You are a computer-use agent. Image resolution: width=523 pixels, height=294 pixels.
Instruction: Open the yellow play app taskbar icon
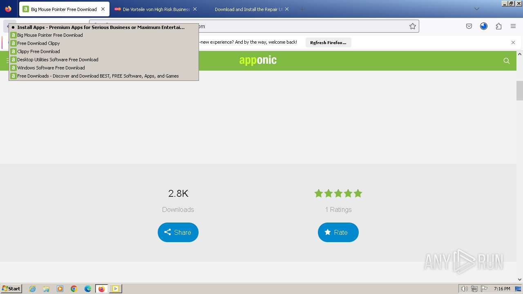coord(116,289)
